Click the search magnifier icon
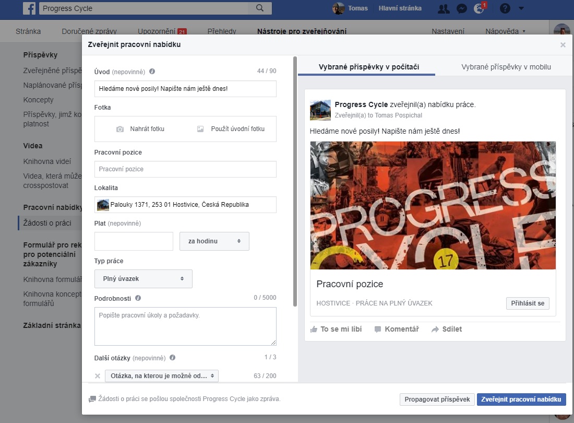This screenshot has height=423, width=574. click(259, 8)
